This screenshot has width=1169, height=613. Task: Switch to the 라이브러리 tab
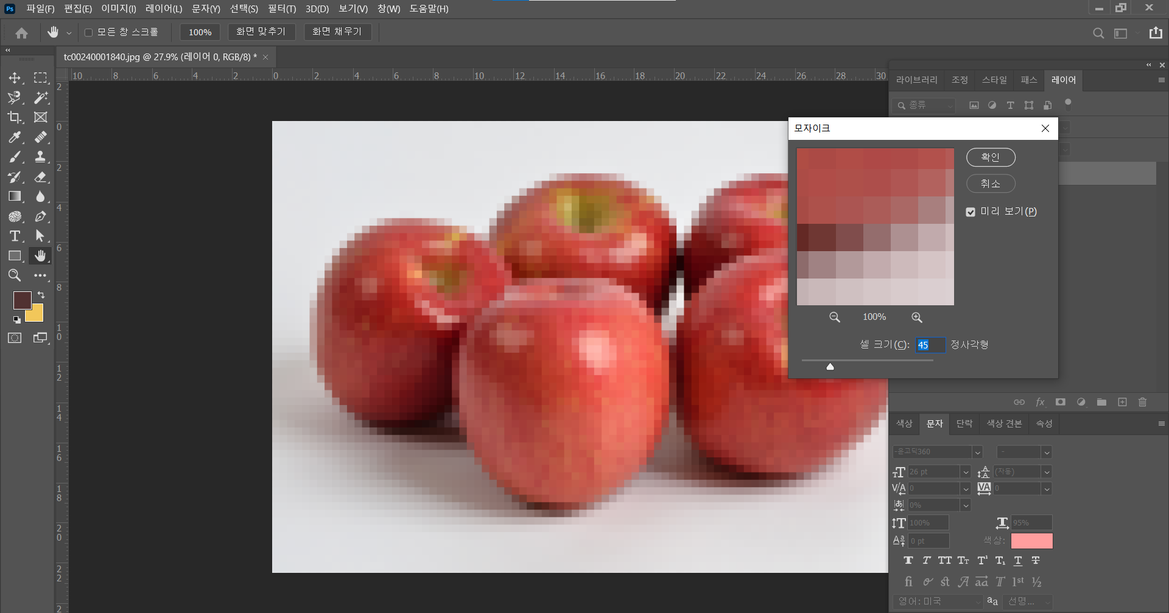[x=917, y=80]
